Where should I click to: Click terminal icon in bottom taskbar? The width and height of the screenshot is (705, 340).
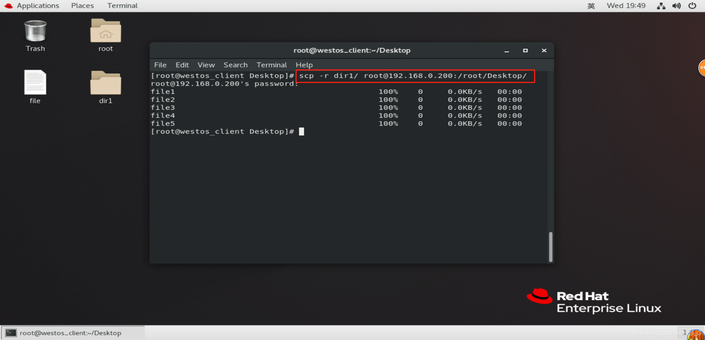pyautogui.click(x=11, y=333)
